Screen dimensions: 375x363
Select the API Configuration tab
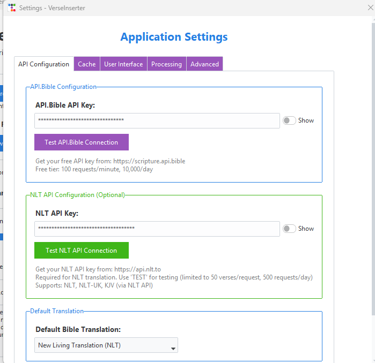point(44,64)
